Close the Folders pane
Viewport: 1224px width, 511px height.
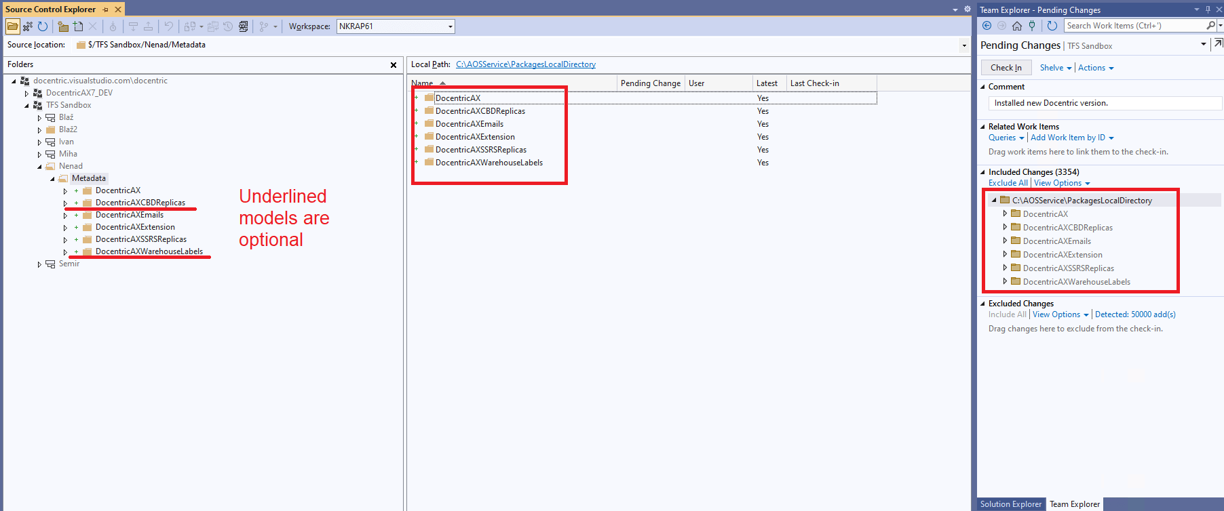coord(394,65)
